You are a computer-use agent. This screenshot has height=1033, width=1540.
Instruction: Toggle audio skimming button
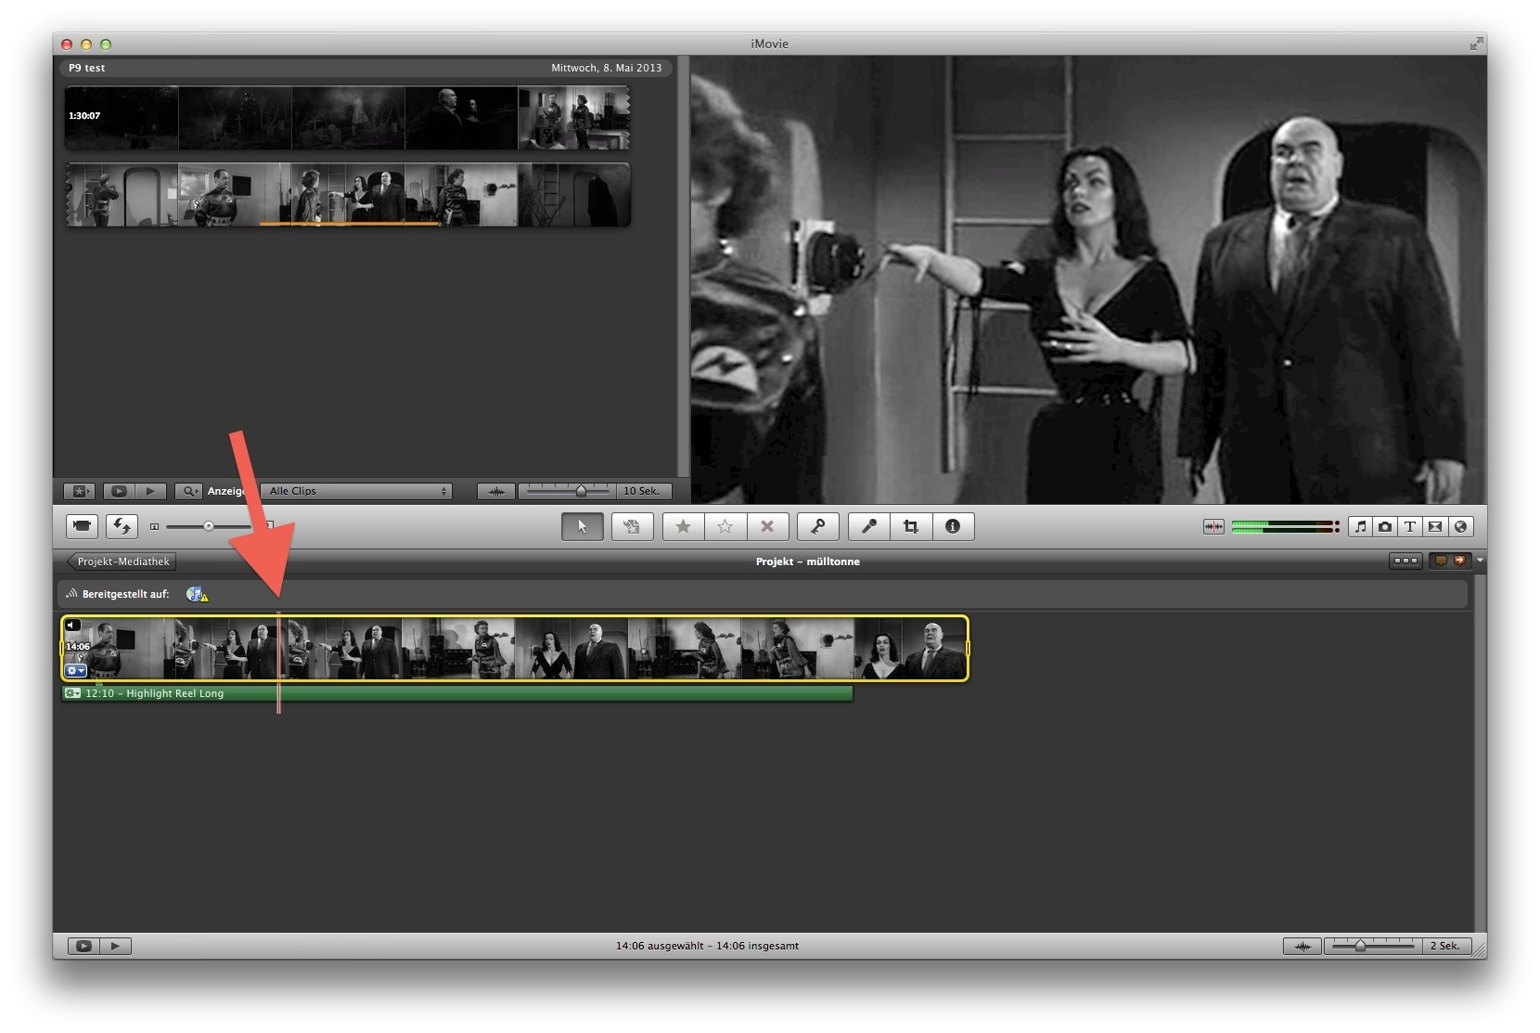tap(1213, 526)
